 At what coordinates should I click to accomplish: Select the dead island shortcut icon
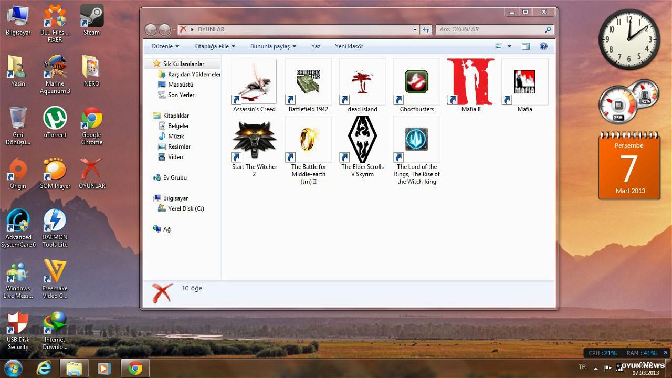(362, 86)
